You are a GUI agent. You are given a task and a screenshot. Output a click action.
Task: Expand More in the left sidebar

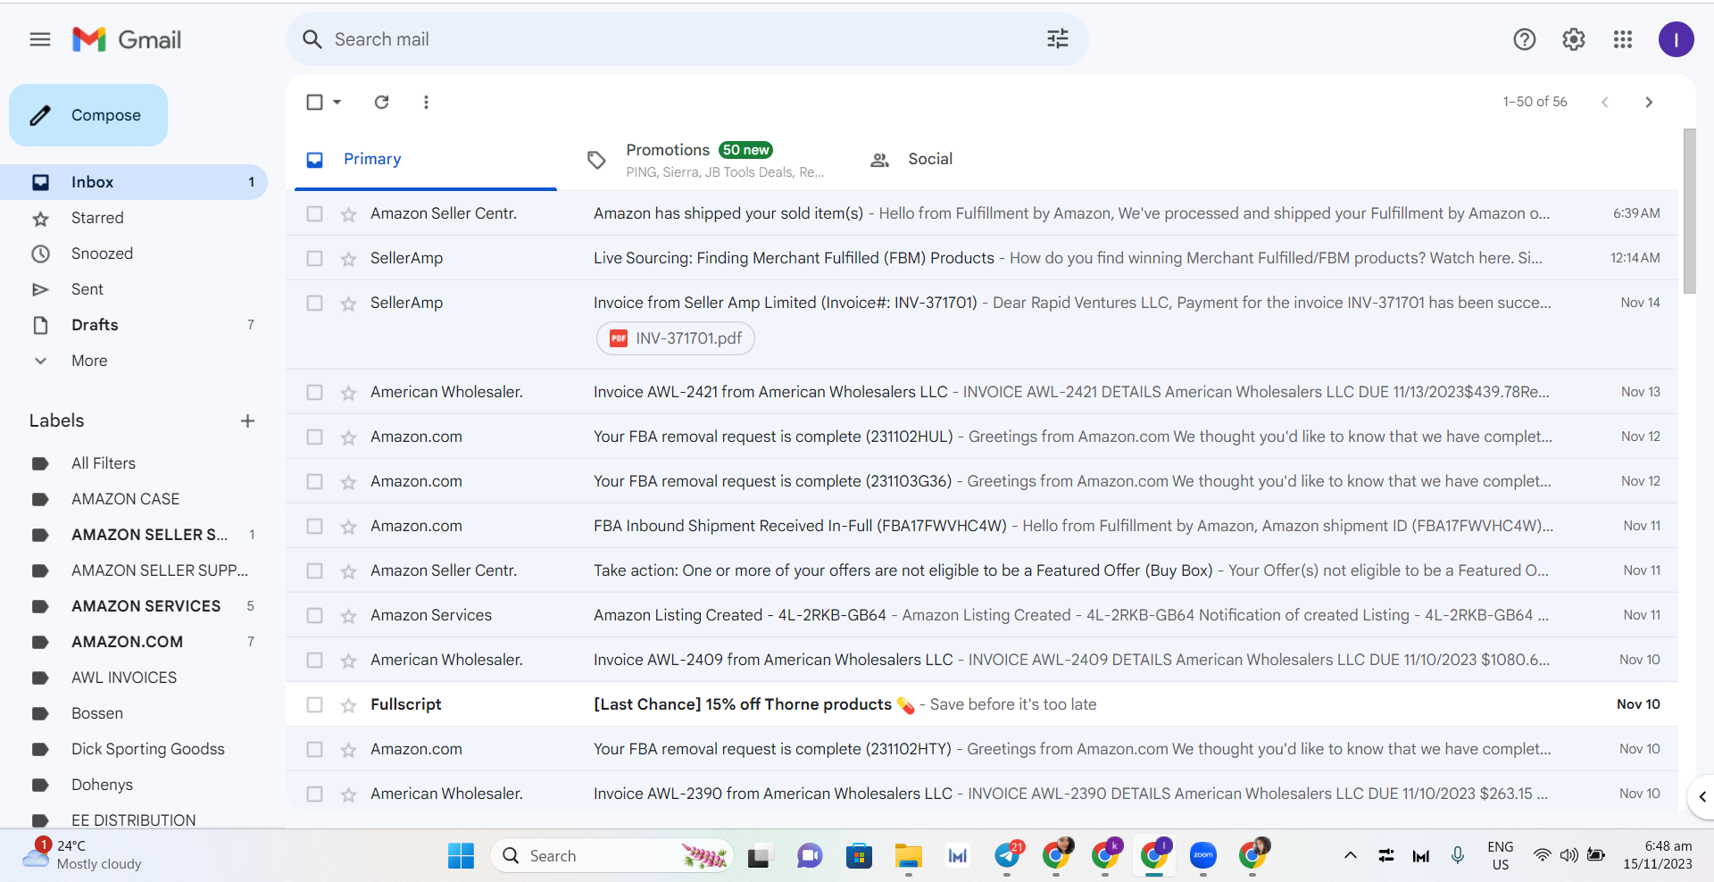pyautogui.click(x=89, y=361)
